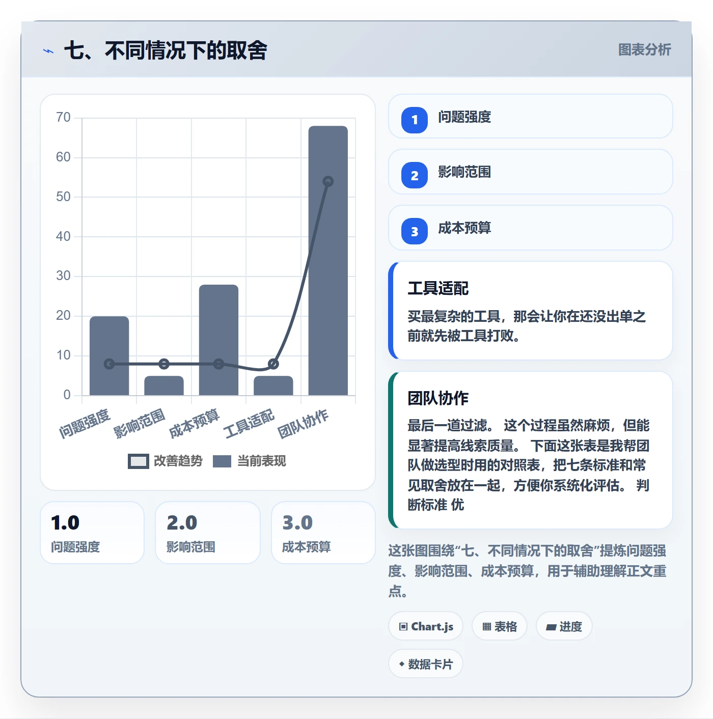This screenshot has height=719, width=713.
Task: Click the blue number 1 badge
Action: pyautogui.click(x=415, y=120)
